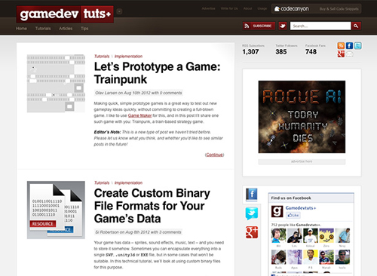The height and width of the screenshot is (276, 377).
Task: Click the 1,307 RSS subscribers count
Action: pyautogui.click(x=250, y=52)
